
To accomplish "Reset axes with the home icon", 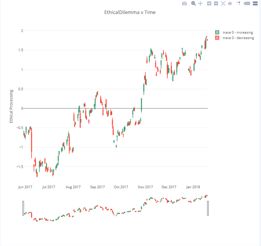I will pos(230,3).
